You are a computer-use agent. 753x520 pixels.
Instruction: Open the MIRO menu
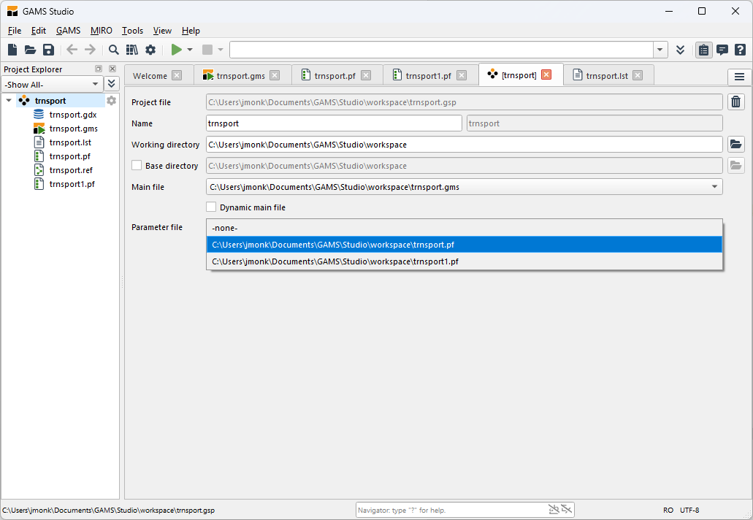coord(101,31)
